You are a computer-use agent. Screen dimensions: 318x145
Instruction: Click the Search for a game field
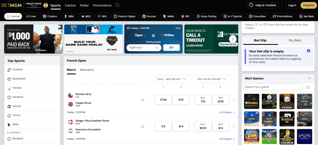tap(273, 87)
